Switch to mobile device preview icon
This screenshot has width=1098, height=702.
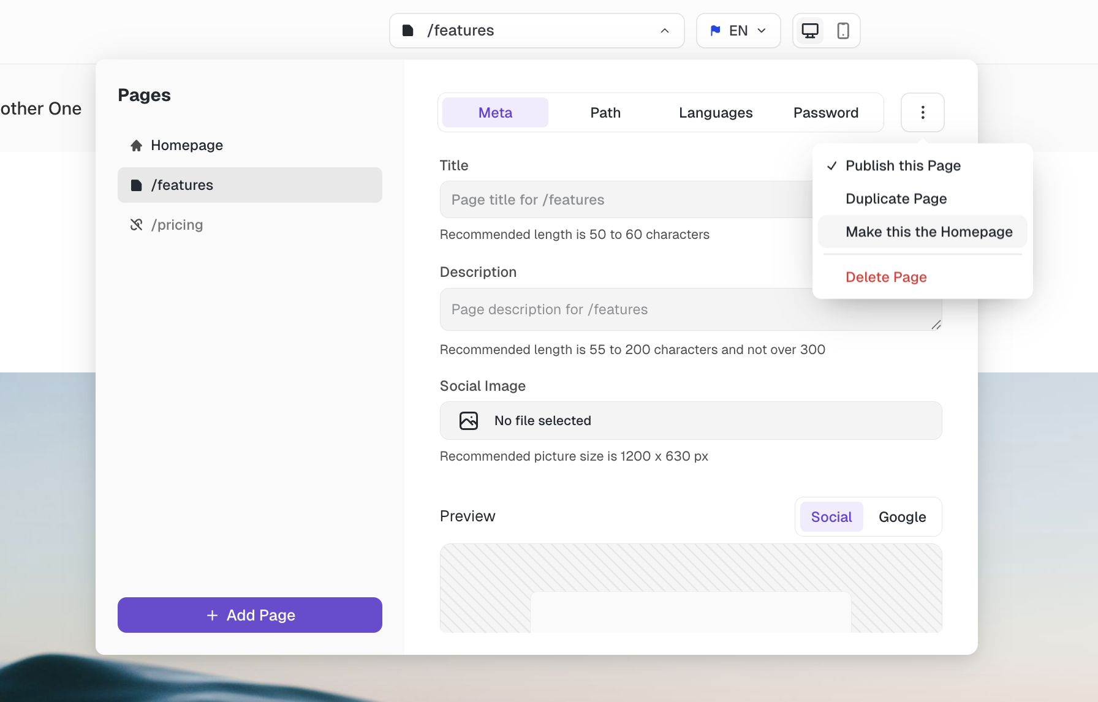[843, 31]
